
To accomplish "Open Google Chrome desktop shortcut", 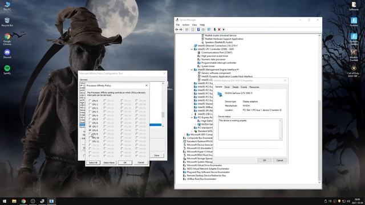I will (x=7, y=39).
